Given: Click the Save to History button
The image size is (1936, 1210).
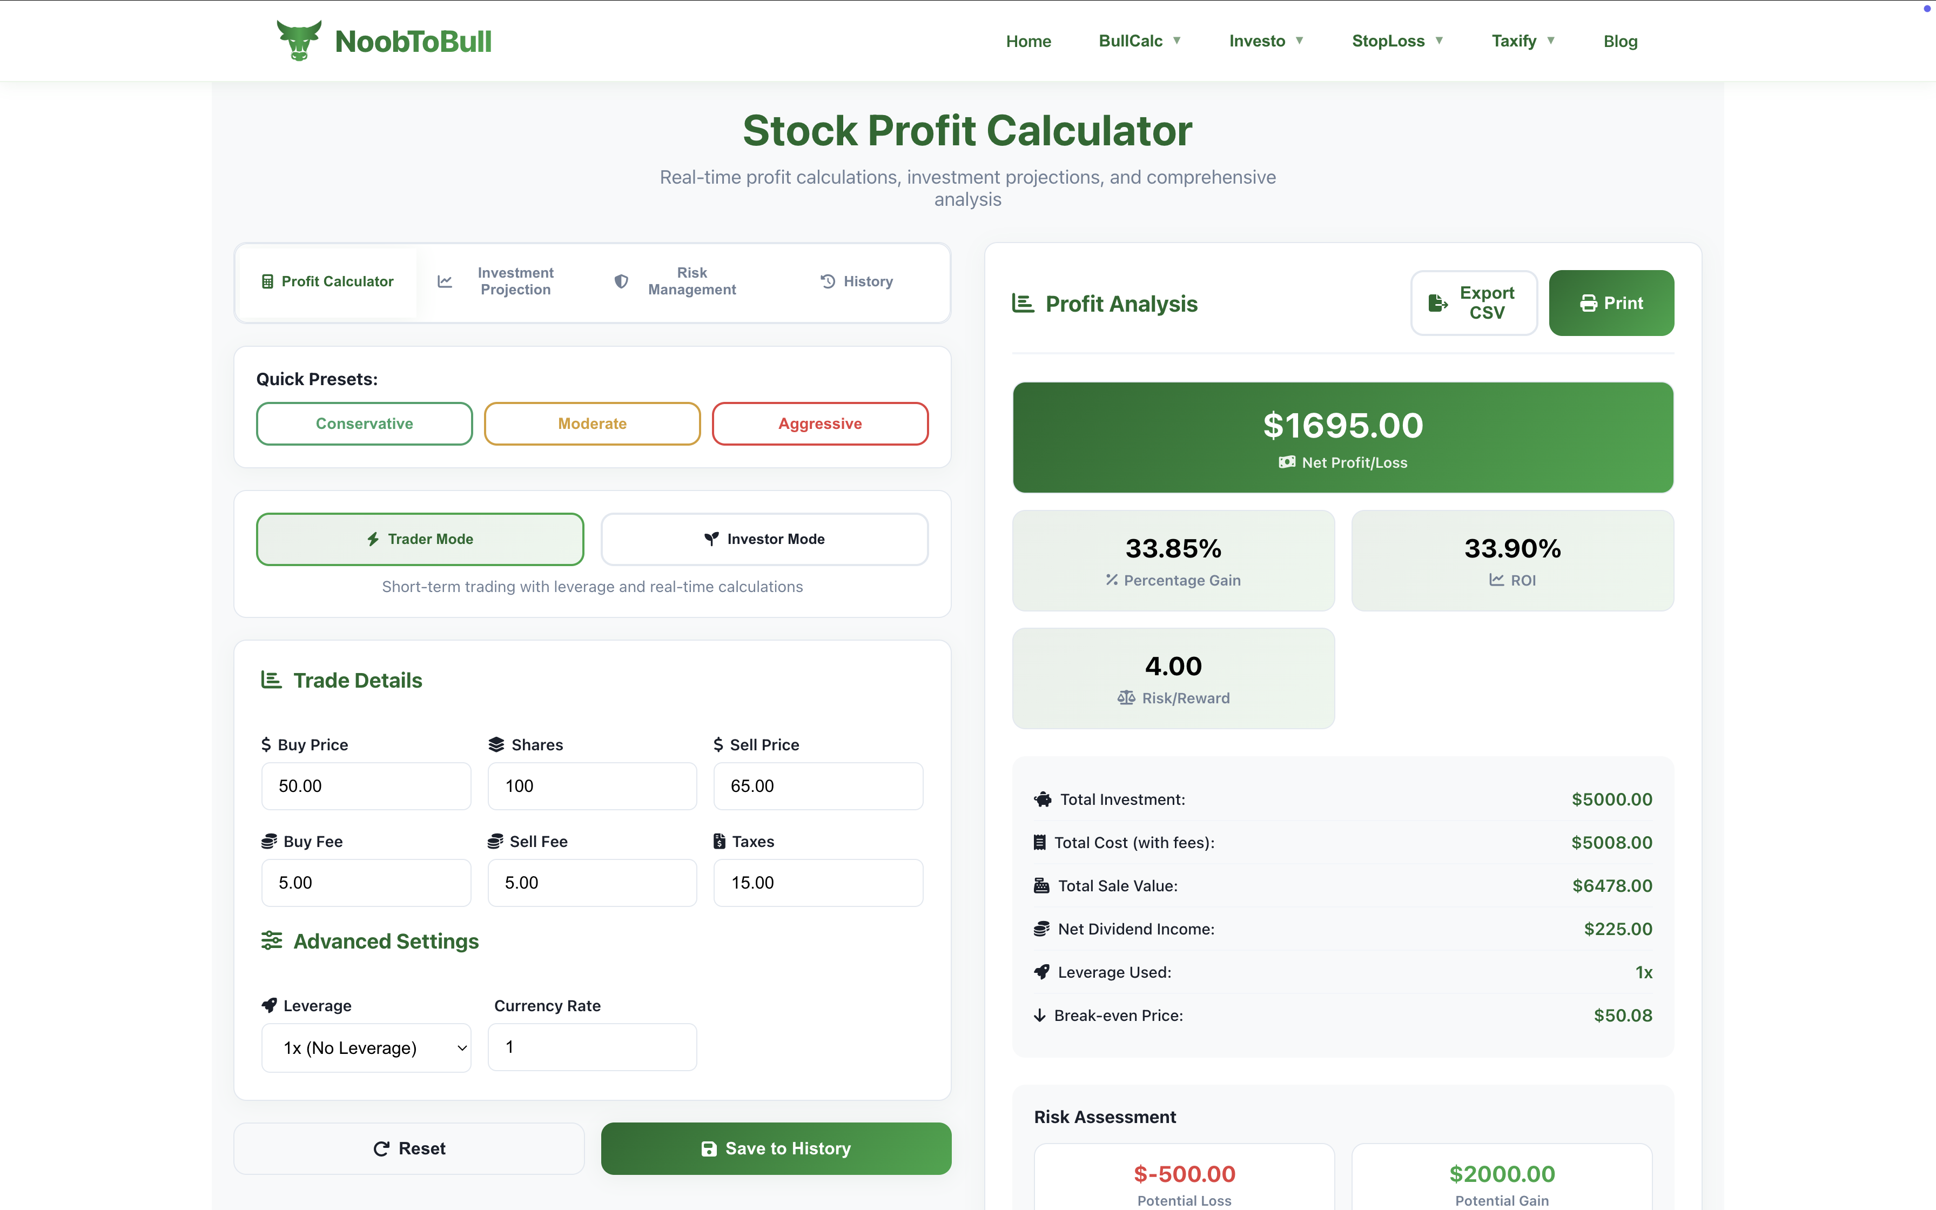Looking at the screenshot, I should coord(776,1147).
